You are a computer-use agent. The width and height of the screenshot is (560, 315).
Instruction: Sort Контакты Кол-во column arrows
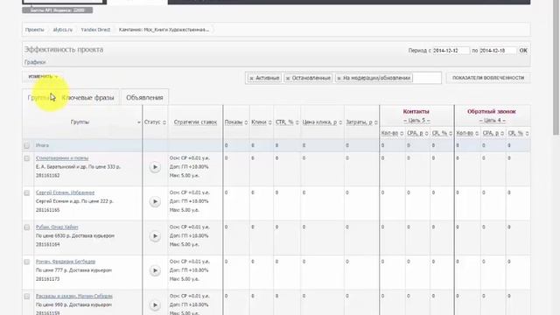[402, 134]
